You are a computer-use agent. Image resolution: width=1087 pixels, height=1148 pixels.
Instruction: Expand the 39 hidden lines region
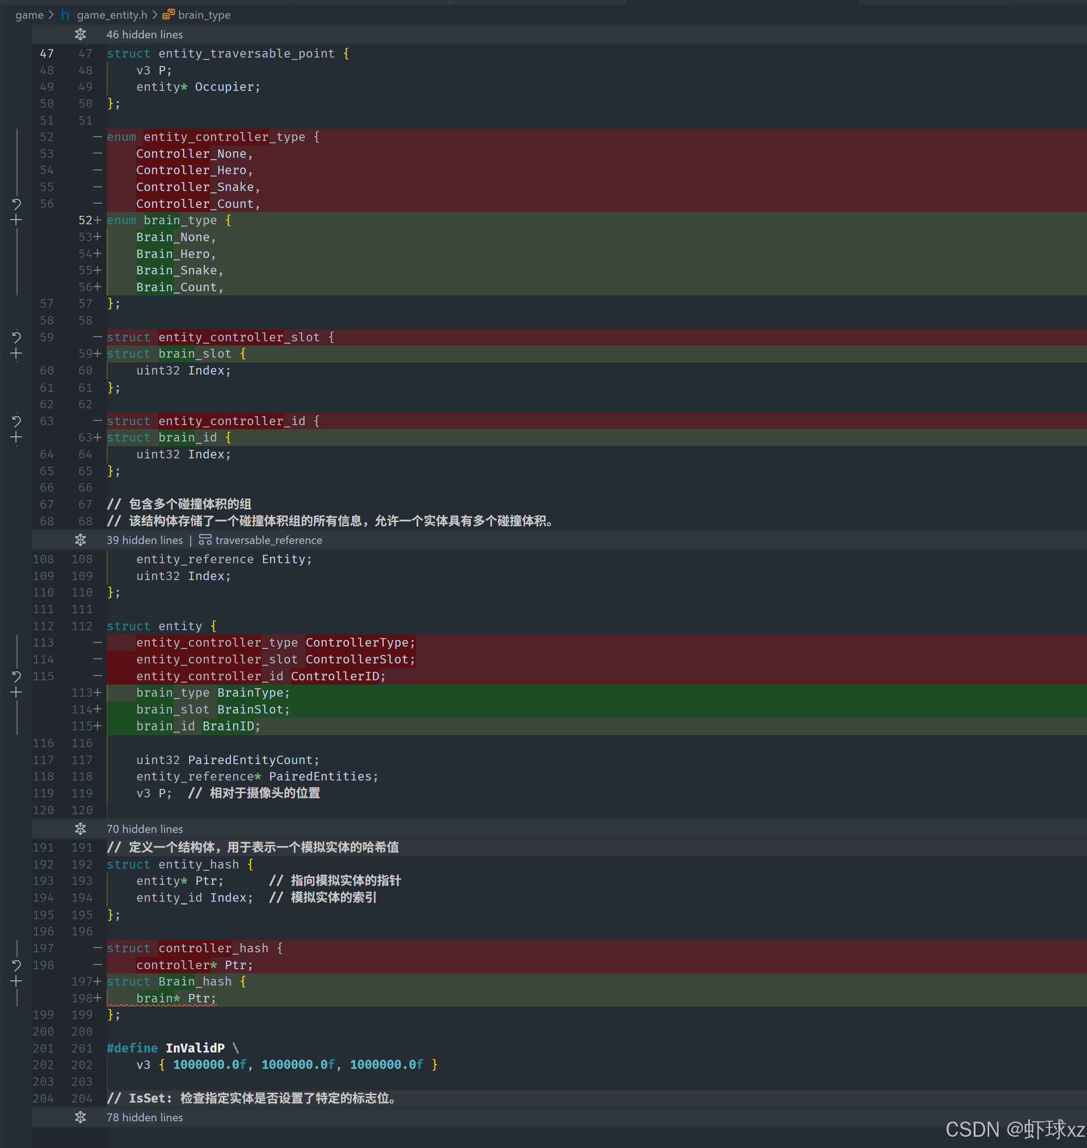[x=80, y=540]
